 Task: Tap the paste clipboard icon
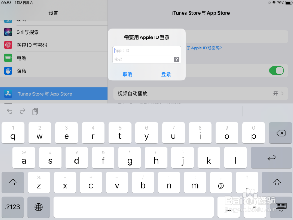coord(35,111)
